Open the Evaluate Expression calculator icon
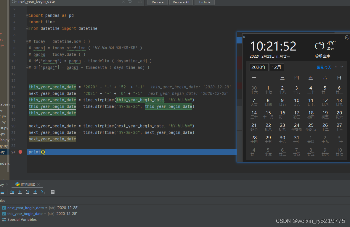This screenshot has width=350, height=227. [x=53, y=192]
